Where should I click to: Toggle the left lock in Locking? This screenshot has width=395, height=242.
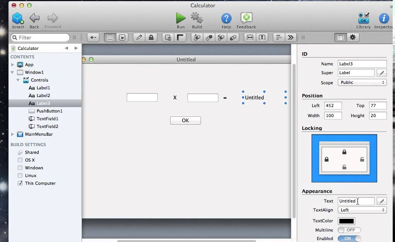pyautogui.click(x=327, y=159)
